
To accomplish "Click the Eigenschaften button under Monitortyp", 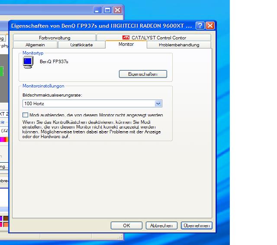I will click(143, 74).
